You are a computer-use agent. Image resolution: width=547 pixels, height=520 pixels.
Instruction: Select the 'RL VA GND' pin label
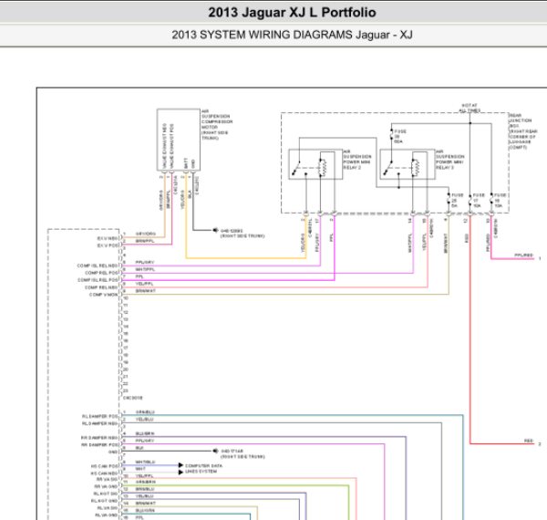click(107, 515)
